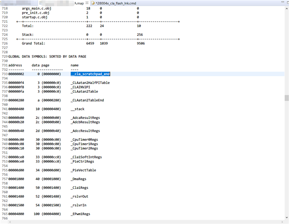Click the _CpuTimer0Regs symbol name
Viewport: 289px width, 224px height.
(84, 140)
